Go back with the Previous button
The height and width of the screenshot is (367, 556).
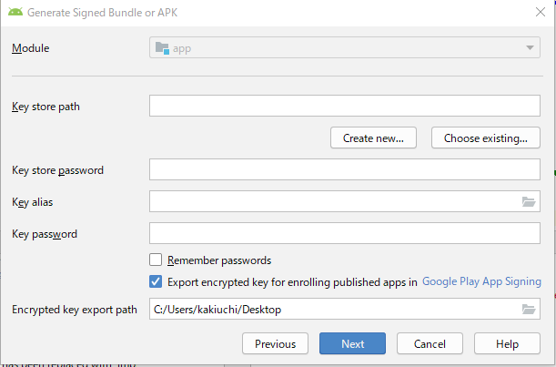275,344
